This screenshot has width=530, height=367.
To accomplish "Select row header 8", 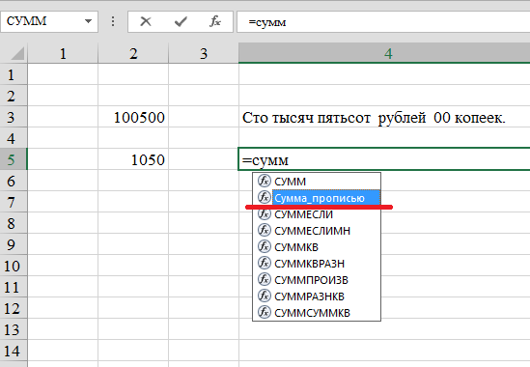I will tap(14, 223).
